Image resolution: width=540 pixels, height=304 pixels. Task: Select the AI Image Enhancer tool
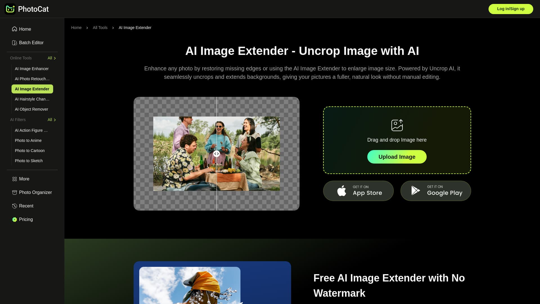tap(32, 68)
